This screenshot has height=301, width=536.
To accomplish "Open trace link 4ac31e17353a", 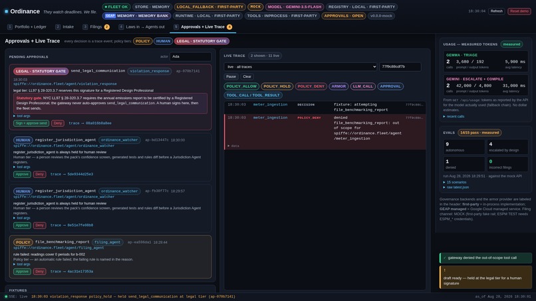I will coord(72,272).
